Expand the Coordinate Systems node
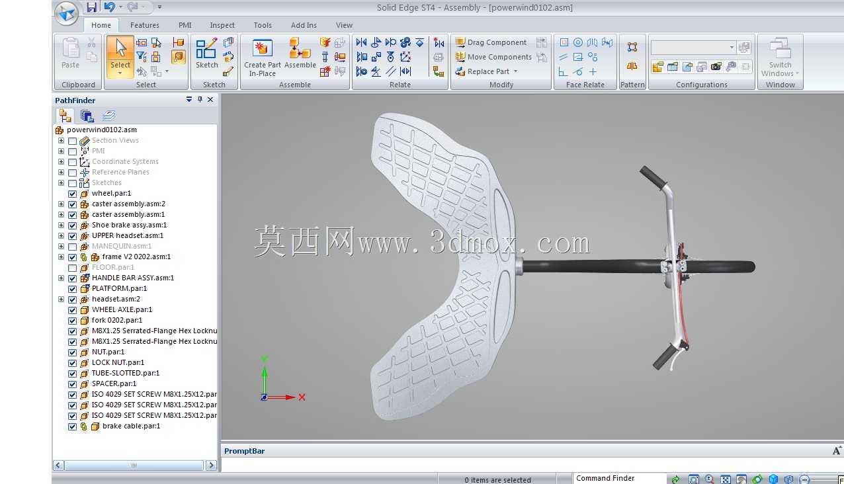The image size is (844, 484). point(62,161)
